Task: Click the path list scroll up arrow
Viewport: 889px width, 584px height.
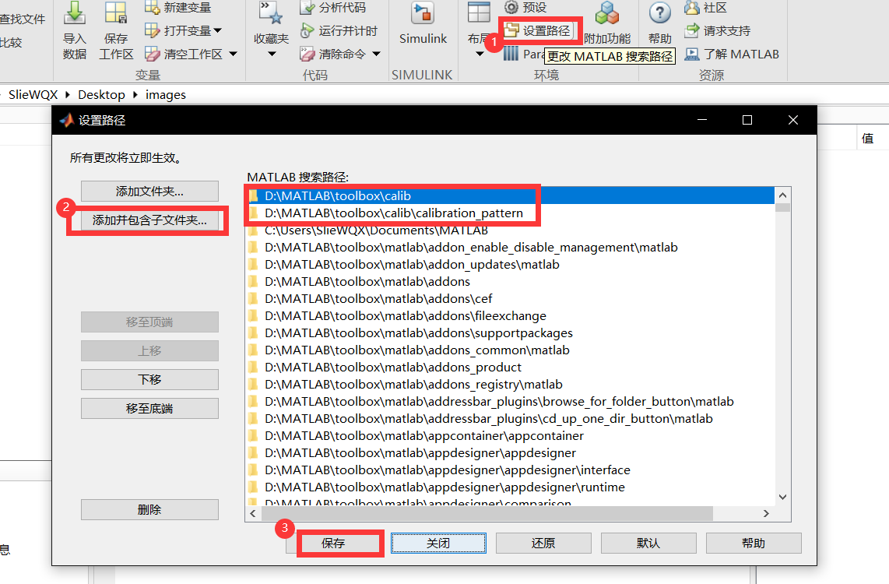Action: pyautogui.click(x=783, y=195)
